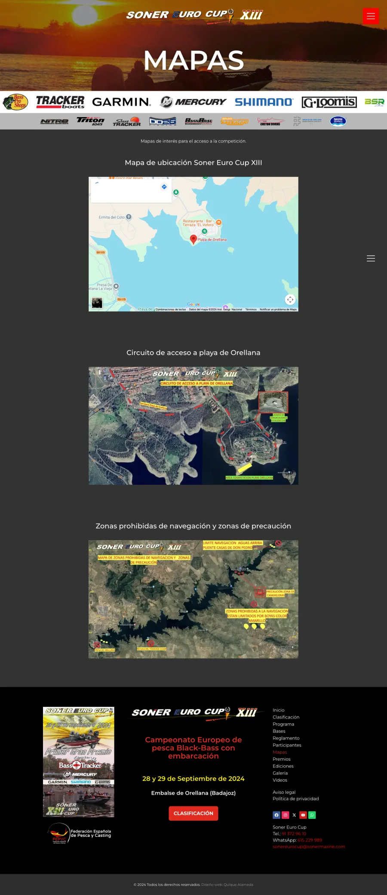Viewport: 387px width, 895px height.
Task: Go to Bases in footer menu
Action: (x=279, y=731)
